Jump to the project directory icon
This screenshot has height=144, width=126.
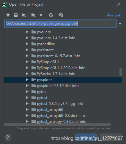coord(23,15)
